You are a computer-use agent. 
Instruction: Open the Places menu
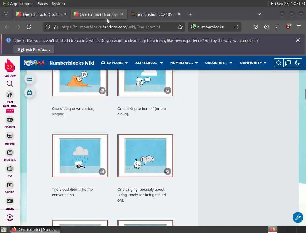point(42,4)
